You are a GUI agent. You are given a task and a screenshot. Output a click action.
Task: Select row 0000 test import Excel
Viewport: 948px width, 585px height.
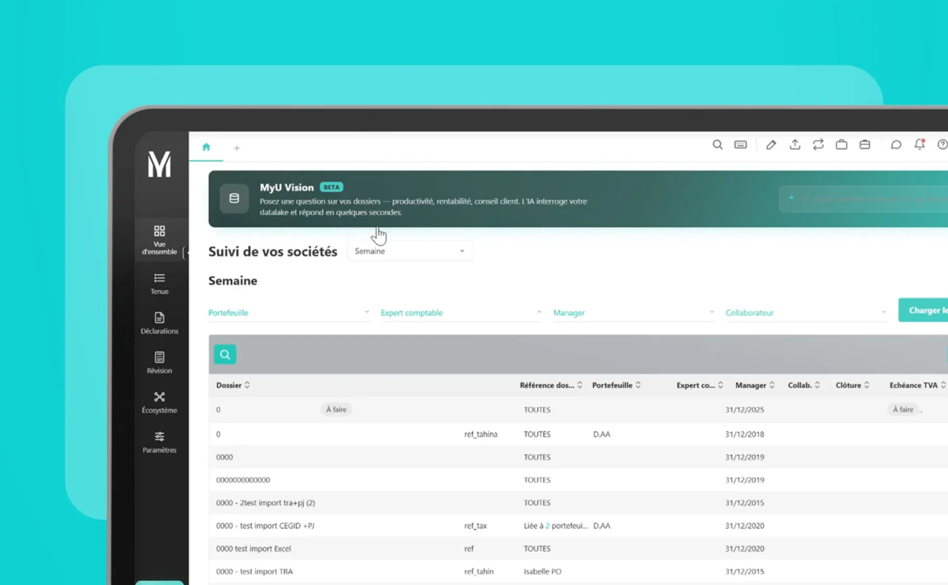(578, 549)
